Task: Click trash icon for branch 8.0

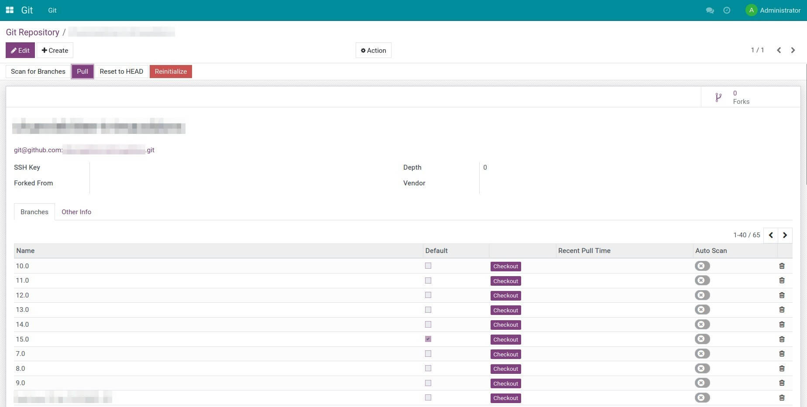Action: coord(782,369)
